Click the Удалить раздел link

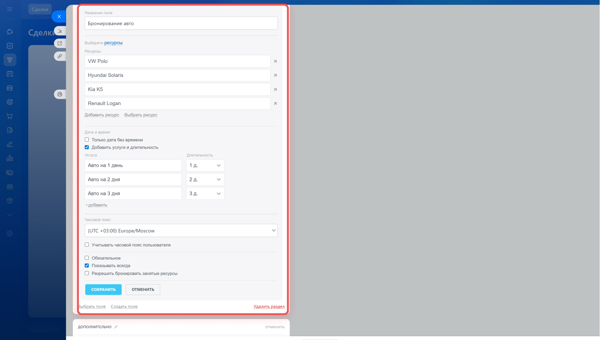[269, 307]
